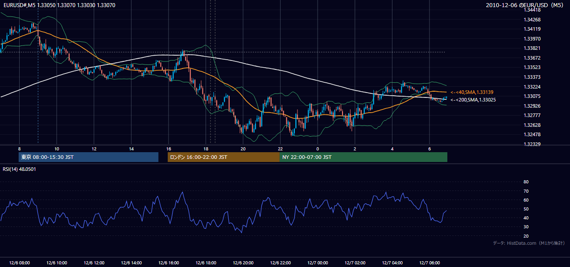Click the 2010-12-06 EUR/USD (M5) heading
This screenshot has height=267, width=570.
pos(525,5)
